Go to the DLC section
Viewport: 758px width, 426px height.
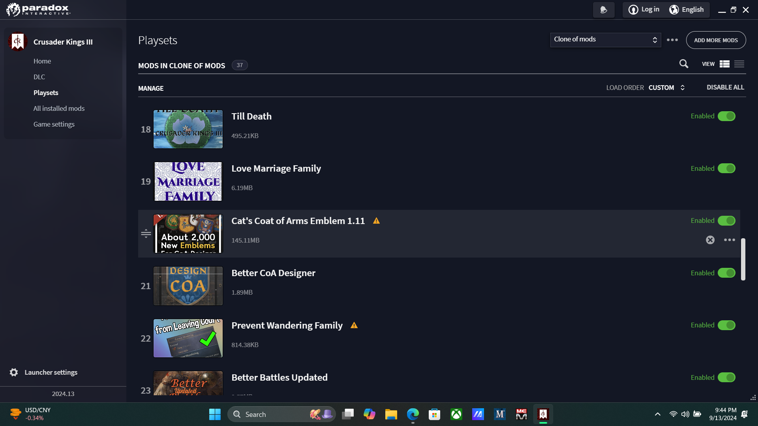39,77
